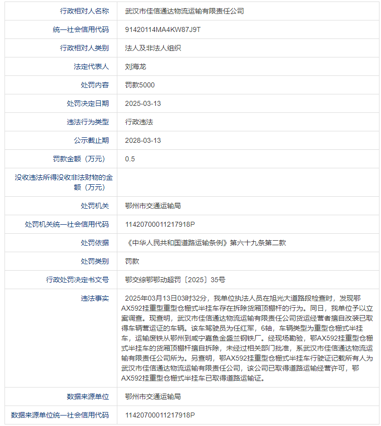Click '罚款' in the 处罚类别 row
The height and width of the screenshot is (426, 381).
click(132, 261)
